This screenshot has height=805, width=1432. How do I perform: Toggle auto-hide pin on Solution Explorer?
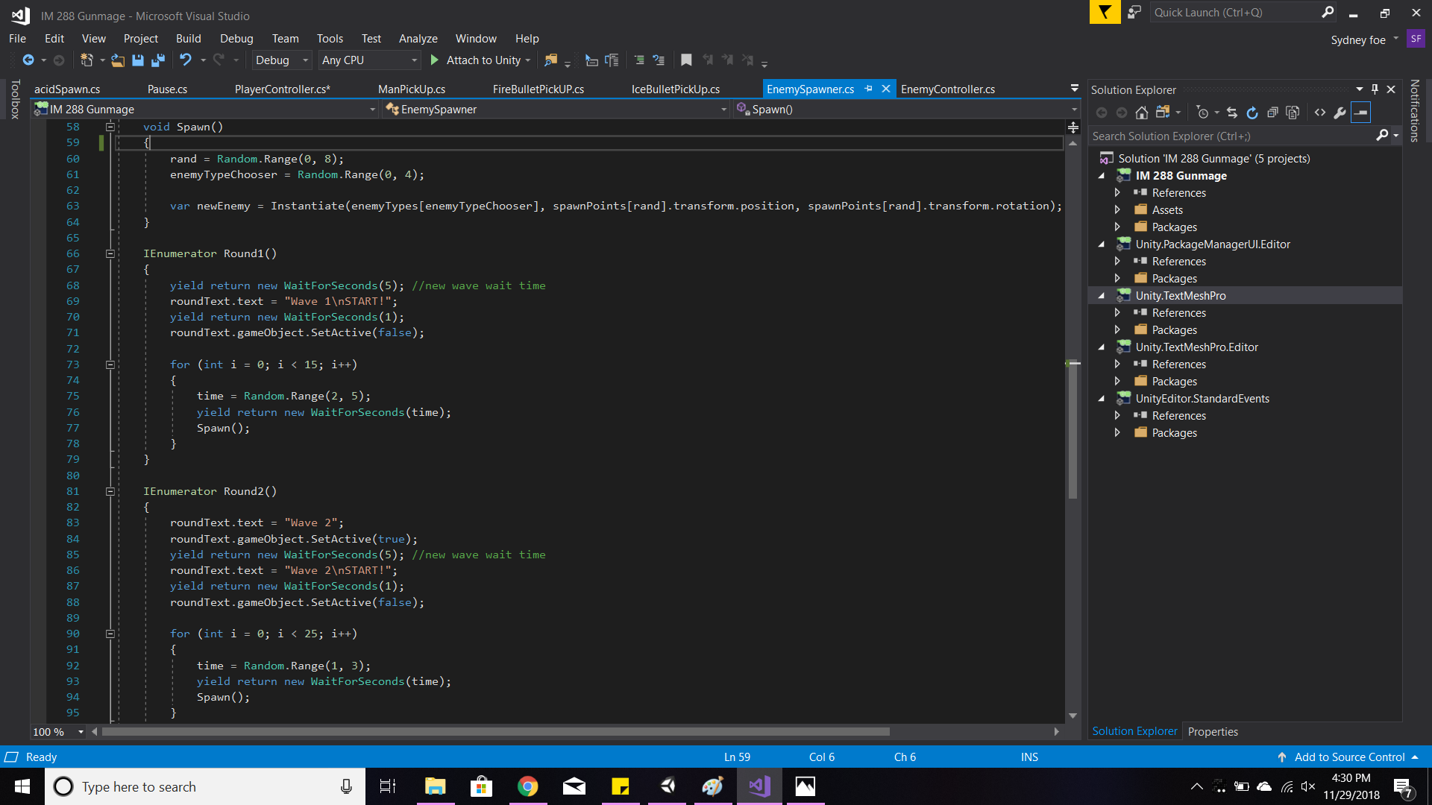[x=1375, y=89]
